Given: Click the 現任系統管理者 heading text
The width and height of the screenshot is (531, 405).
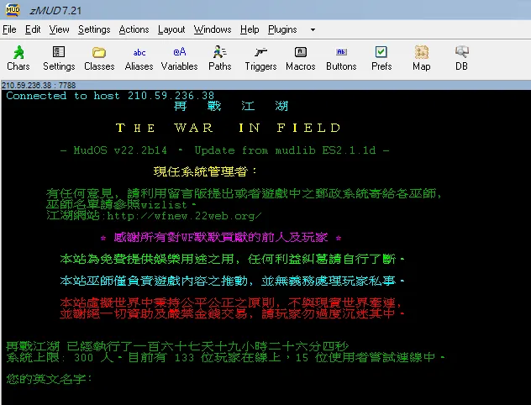Looking at the screenshot, I should (205, 171).
